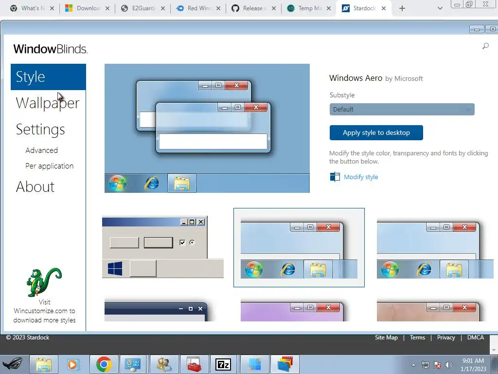
Task: Open the Substyle Default dropdown
Action: click(402, 110)
